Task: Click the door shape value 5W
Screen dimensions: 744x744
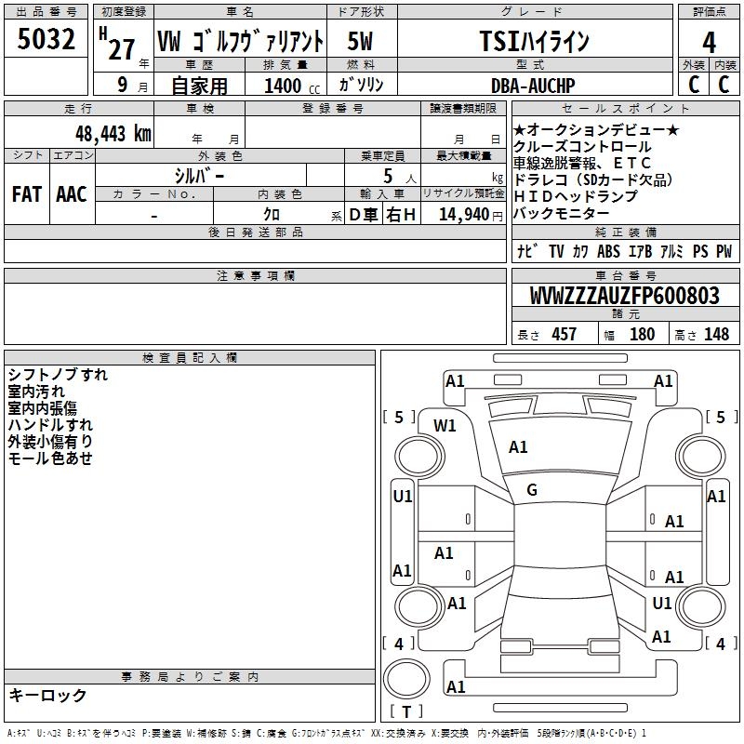Action: click(x=360, y=41)
